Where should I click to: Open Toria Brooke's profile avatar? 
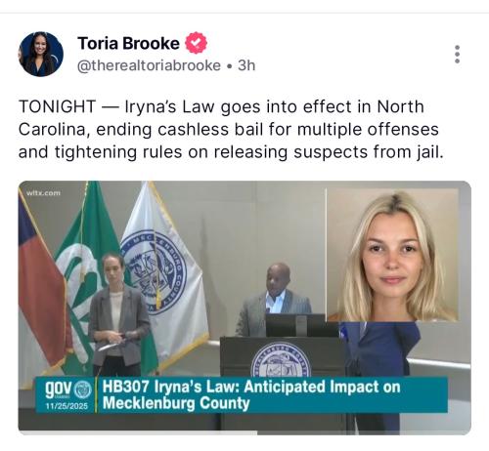point(40,54)
